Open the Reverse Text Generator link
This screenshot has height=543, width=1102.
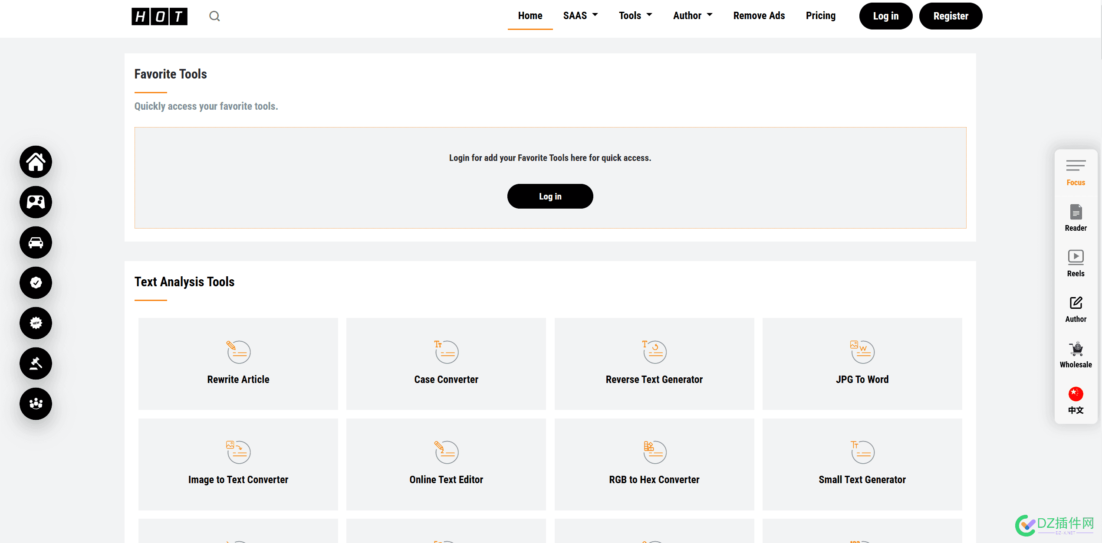click(x=654, y=379)
